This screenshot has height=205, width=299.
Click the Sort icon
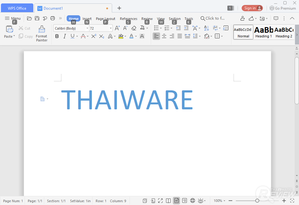point(206,28)
